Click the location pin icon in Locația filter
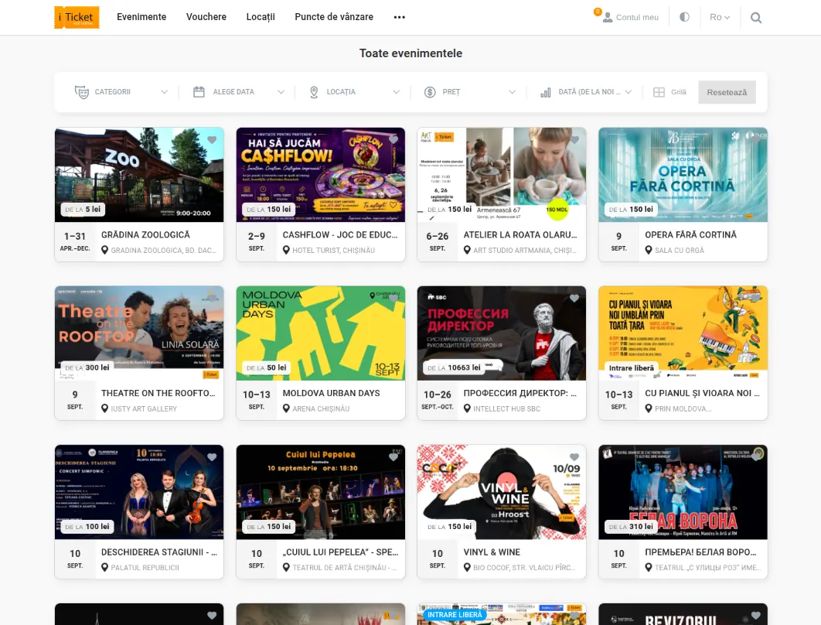The height and width of the screenshot is (625, 821). [x=314, y=92]
